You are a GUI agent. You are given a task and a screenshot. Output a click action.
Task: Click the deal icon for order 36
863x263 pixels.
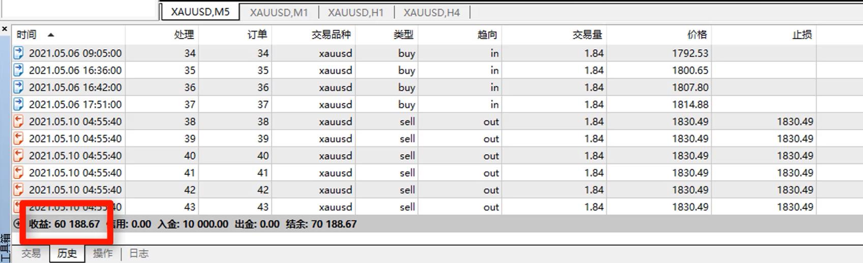pos(18,87)
